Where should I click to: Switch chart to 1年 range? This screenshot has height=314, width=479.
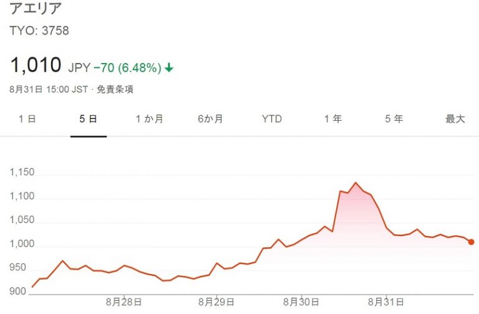[332, 119]
